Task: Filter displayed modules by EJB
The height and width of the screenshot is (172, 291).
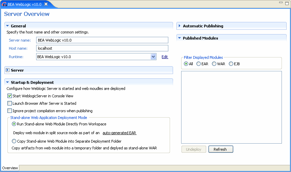Action: point(231,64)
